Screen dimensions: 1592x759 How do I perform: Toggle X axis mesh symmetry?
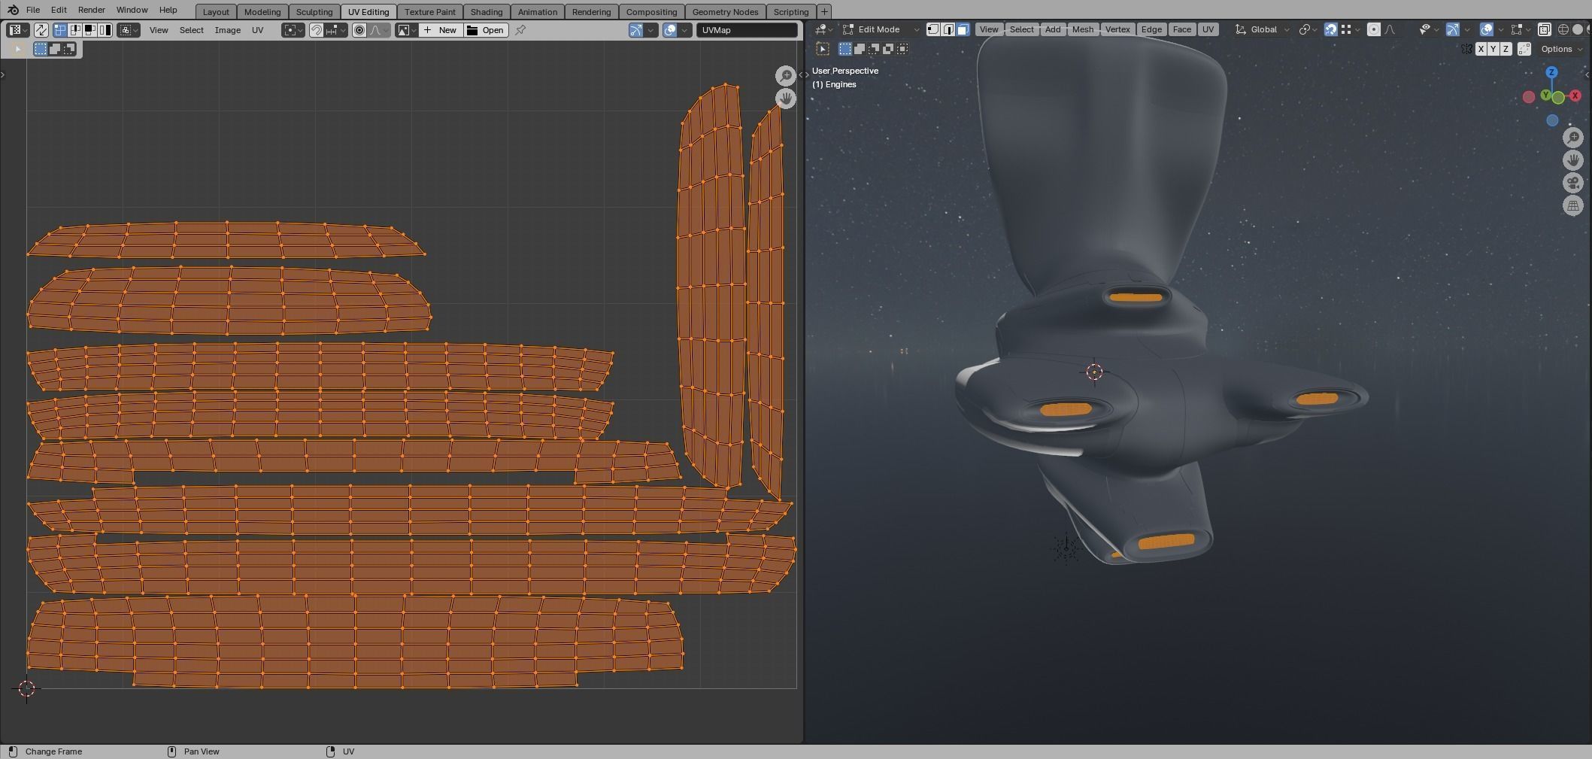tap(1481, 49)
